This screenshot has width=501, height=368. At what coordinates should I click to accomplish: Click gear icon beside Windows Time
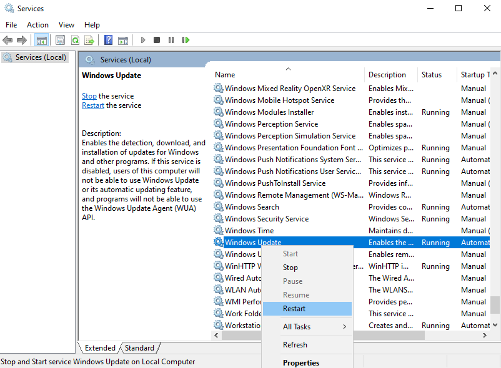tap(219, 230)
